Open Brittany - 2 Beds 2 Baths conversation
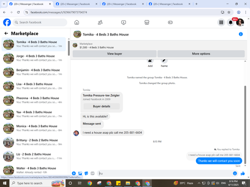Screen dimensions: 250x187 [x=34, y=142]
